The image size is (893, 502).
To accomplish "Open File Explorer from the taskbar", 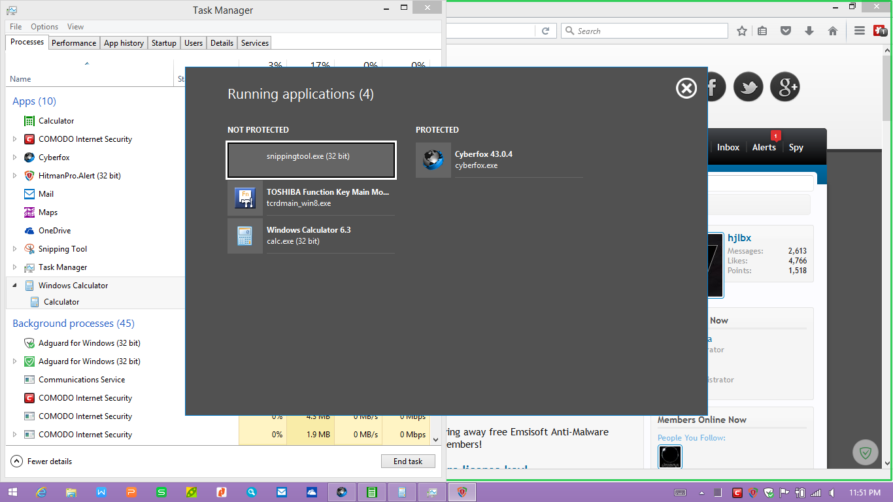I will [x=71, y=492].
